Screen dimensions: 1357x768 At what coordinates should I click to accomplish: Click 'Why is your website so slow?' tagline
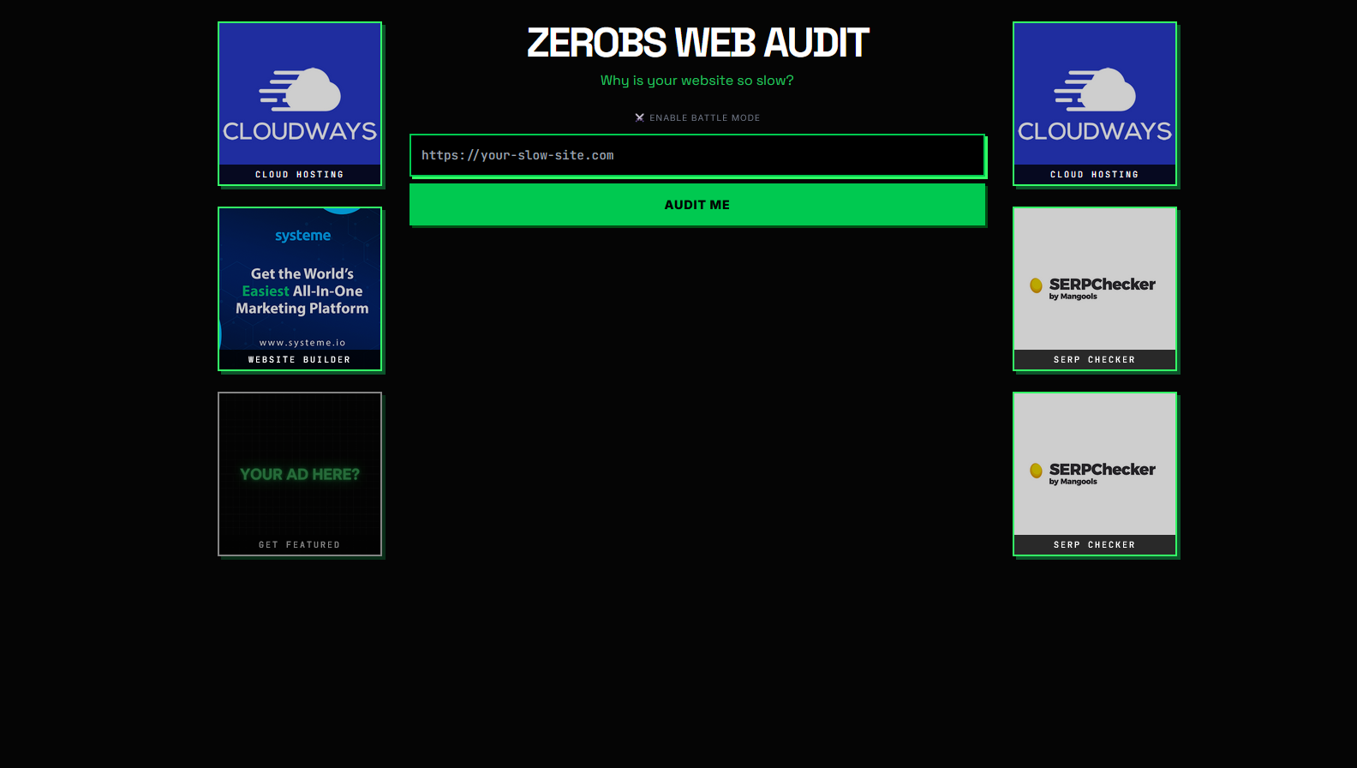point(697,81)
